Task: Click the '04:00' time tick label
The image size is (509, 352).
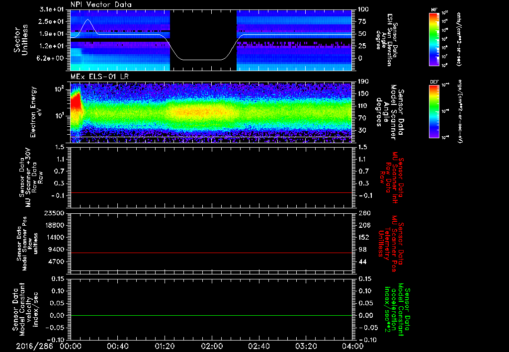Action: 353,346
